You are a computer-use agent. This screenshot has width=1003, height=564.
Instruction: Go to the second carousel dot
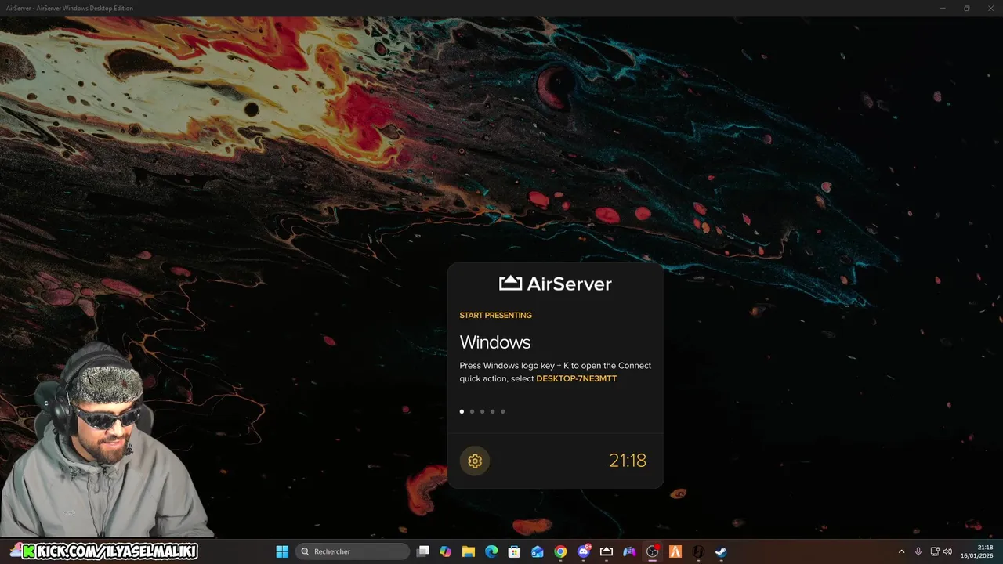472,411
